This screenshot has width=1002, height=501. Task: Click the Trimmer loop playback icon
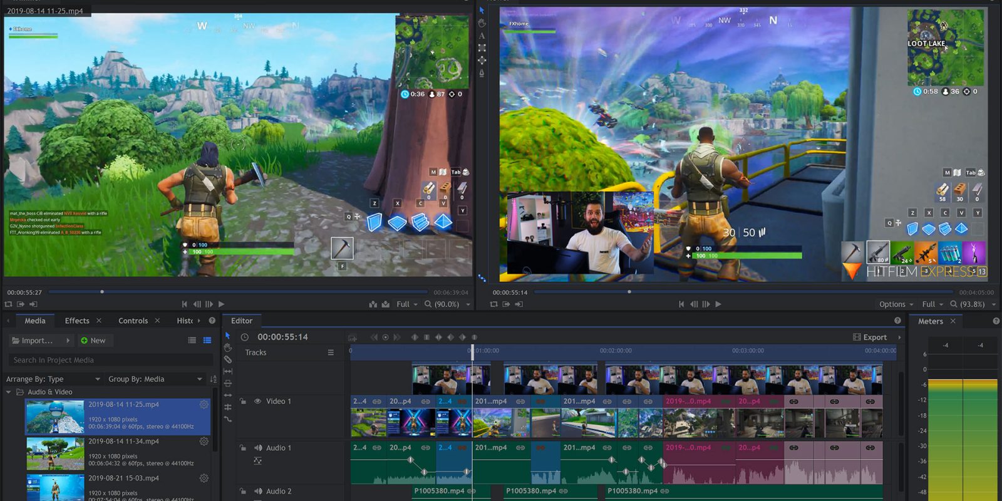(x=8, y=304)
